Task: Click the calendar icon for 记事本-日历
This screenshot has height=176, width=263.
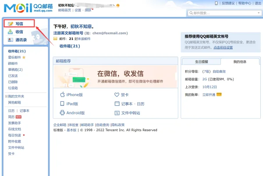Action: (x=117, y=104)
